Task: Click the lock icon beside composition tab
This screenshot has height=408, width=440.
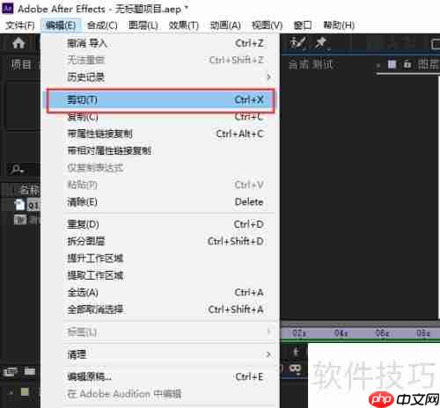Action: pos(407,64)
